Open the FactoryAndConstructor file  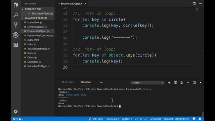pyautogui.click(x=38, y=36)
